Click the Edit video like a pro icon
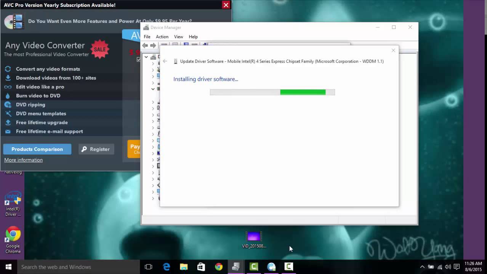This screenshot has height=274, width=487. [x=8, y=87]
